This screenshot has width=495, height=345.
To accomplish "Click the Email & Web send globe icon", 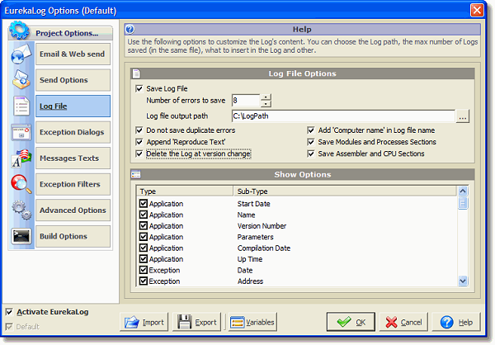I will (x=21, y=54).
